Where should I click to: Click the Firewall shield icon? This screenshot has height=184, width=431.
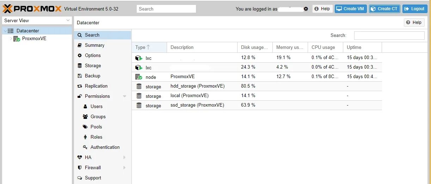(x=80, y=168)
